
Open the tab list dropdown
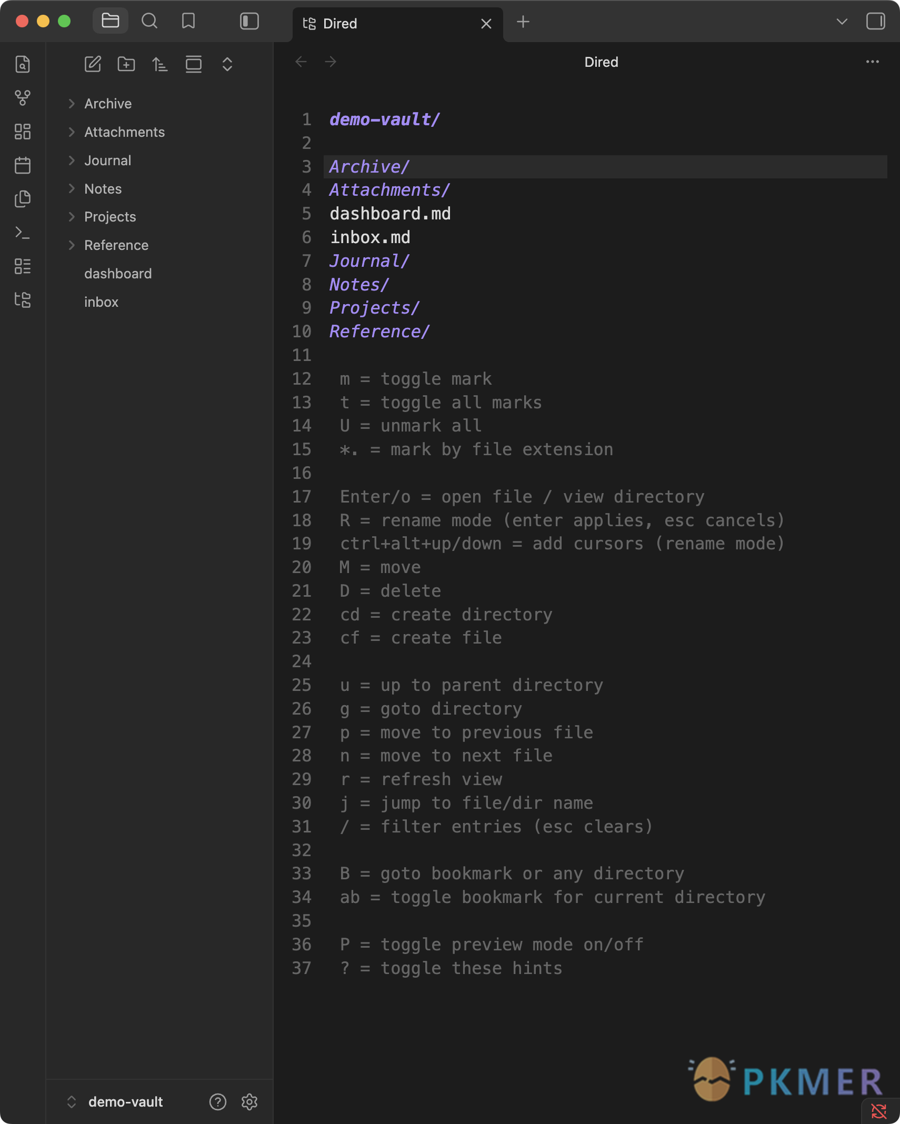point(842,22)
